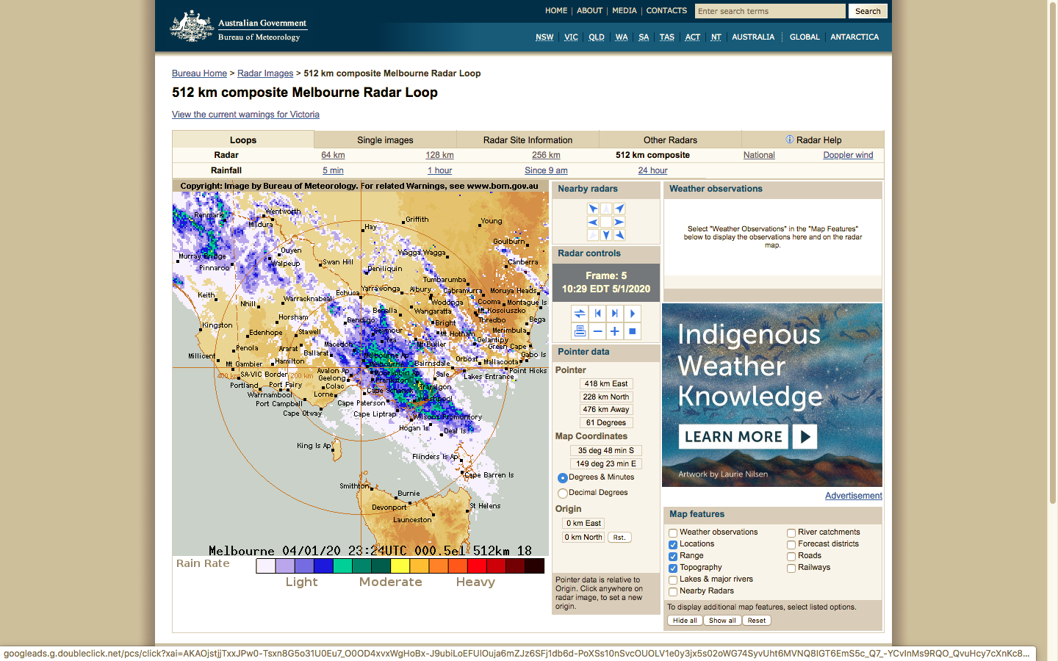The width and height of the screenshot is (1058, 661).
Task: Open the 128 km radar link
Action: (439, 155)
